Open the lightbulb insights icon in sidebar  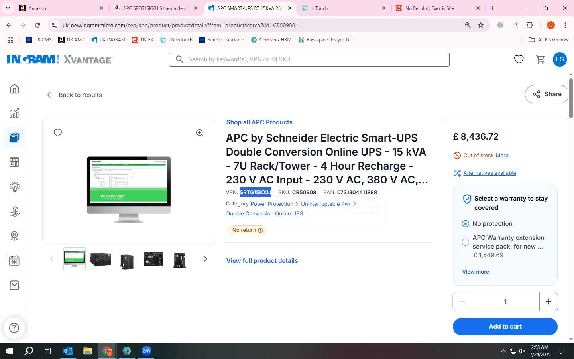pos(14,187)
